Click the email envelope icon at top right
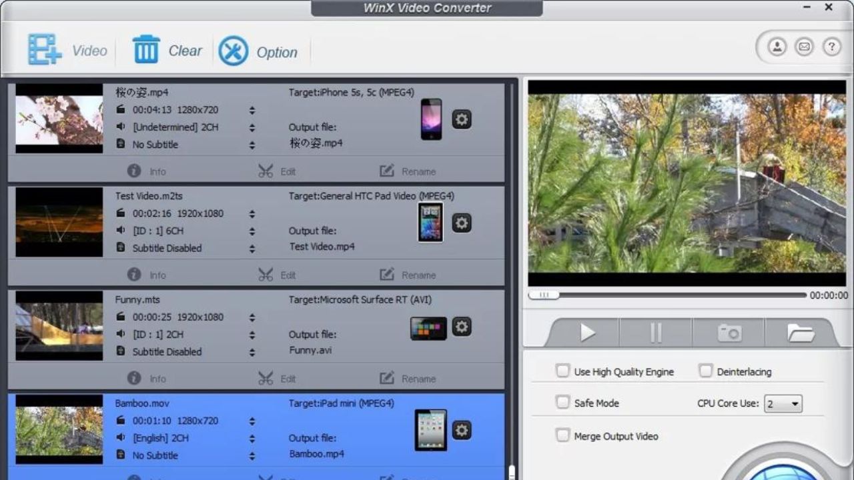 805,47
